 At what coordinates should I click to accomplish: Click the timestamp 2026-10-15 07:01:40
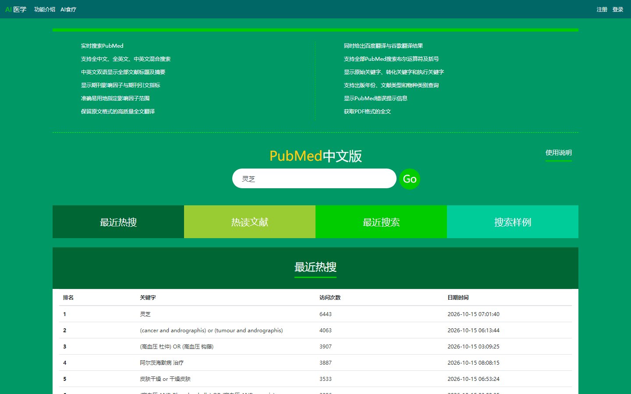[x=473, y=314]
